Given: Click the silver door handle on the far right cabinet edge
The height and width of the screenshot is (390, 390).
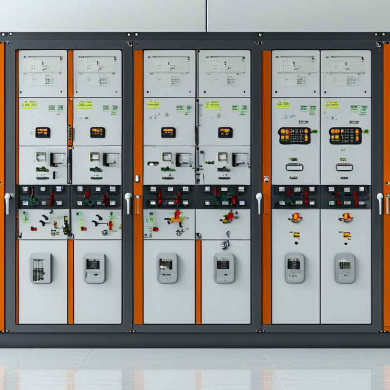Looking at the screenshot, I should pos(380,203).
